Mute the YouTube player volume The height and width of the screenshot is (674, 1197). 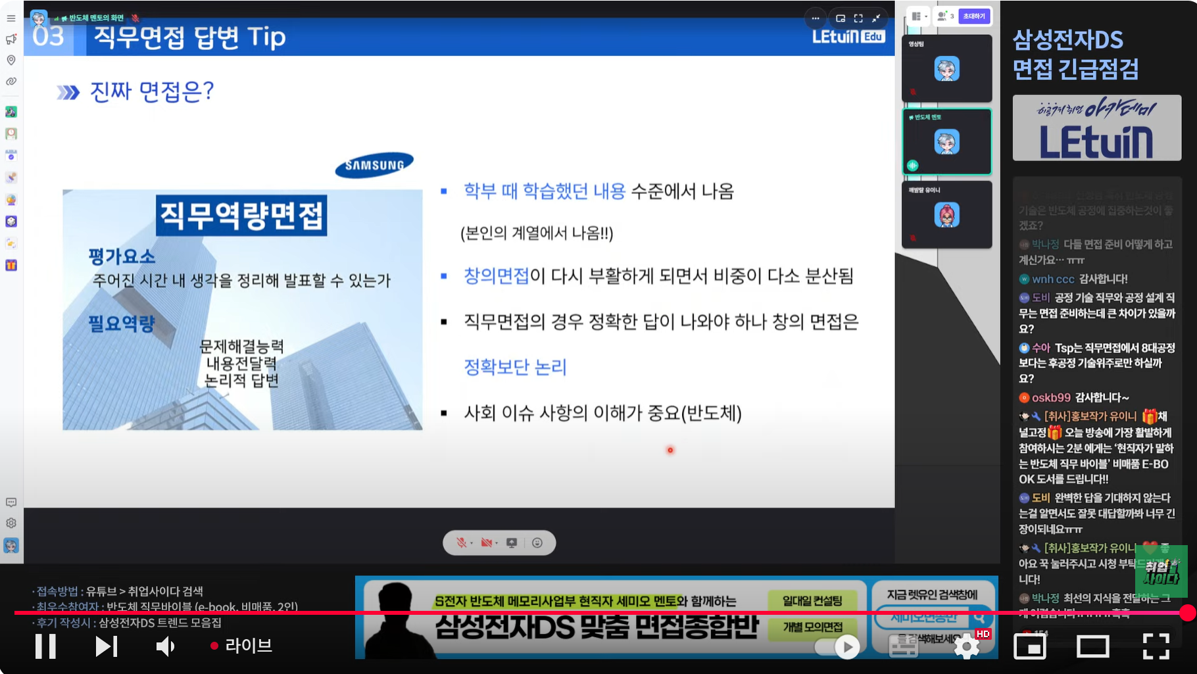[x=165, y=646]
